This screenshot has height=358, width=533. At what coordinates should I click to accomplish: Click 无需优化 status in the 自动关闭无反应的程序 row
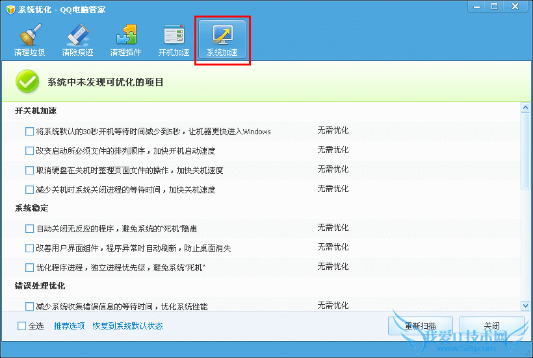click(333, 228)
